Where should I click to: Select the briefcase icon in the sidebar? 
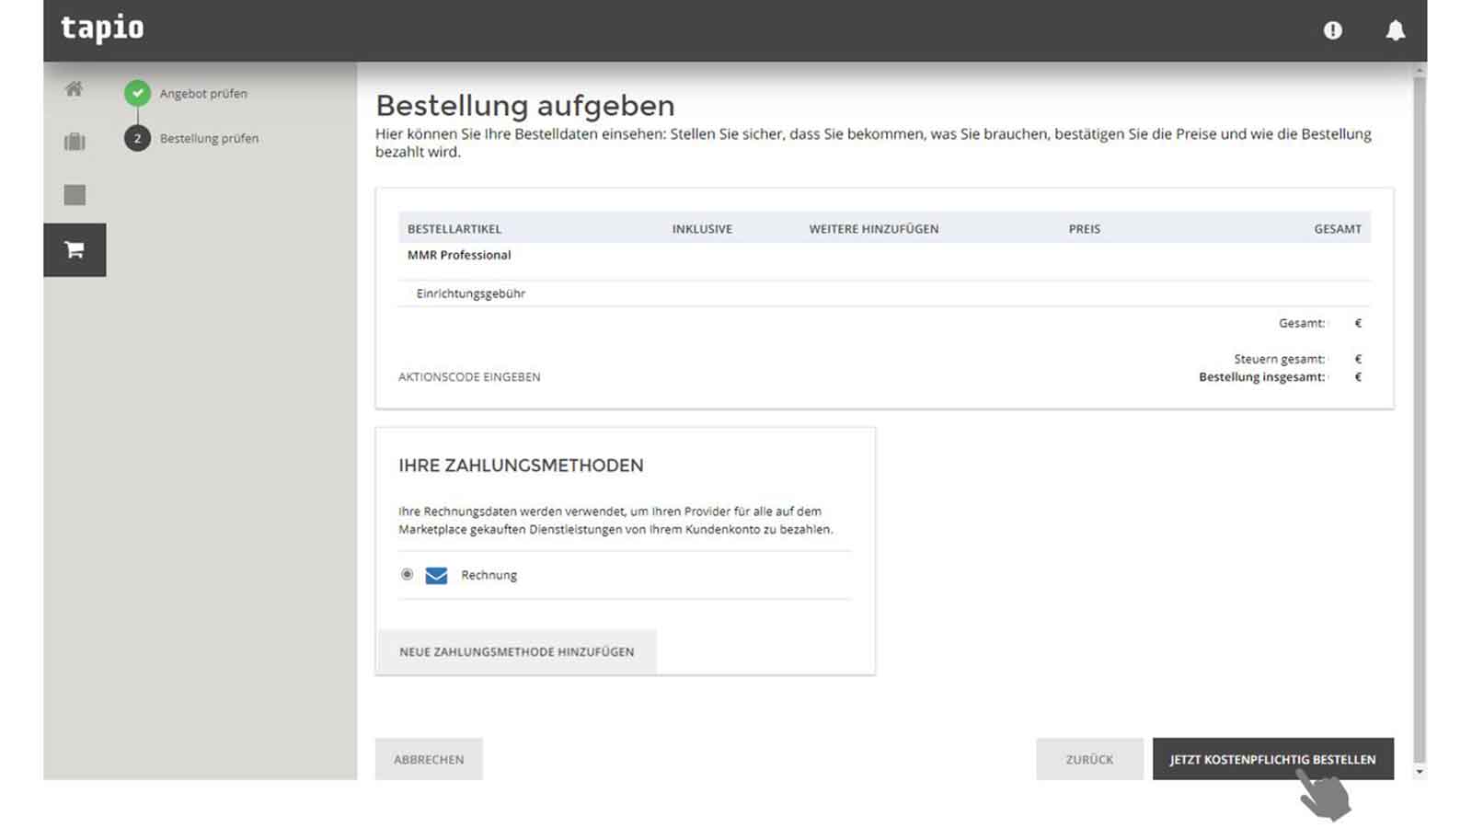(75, 140)
